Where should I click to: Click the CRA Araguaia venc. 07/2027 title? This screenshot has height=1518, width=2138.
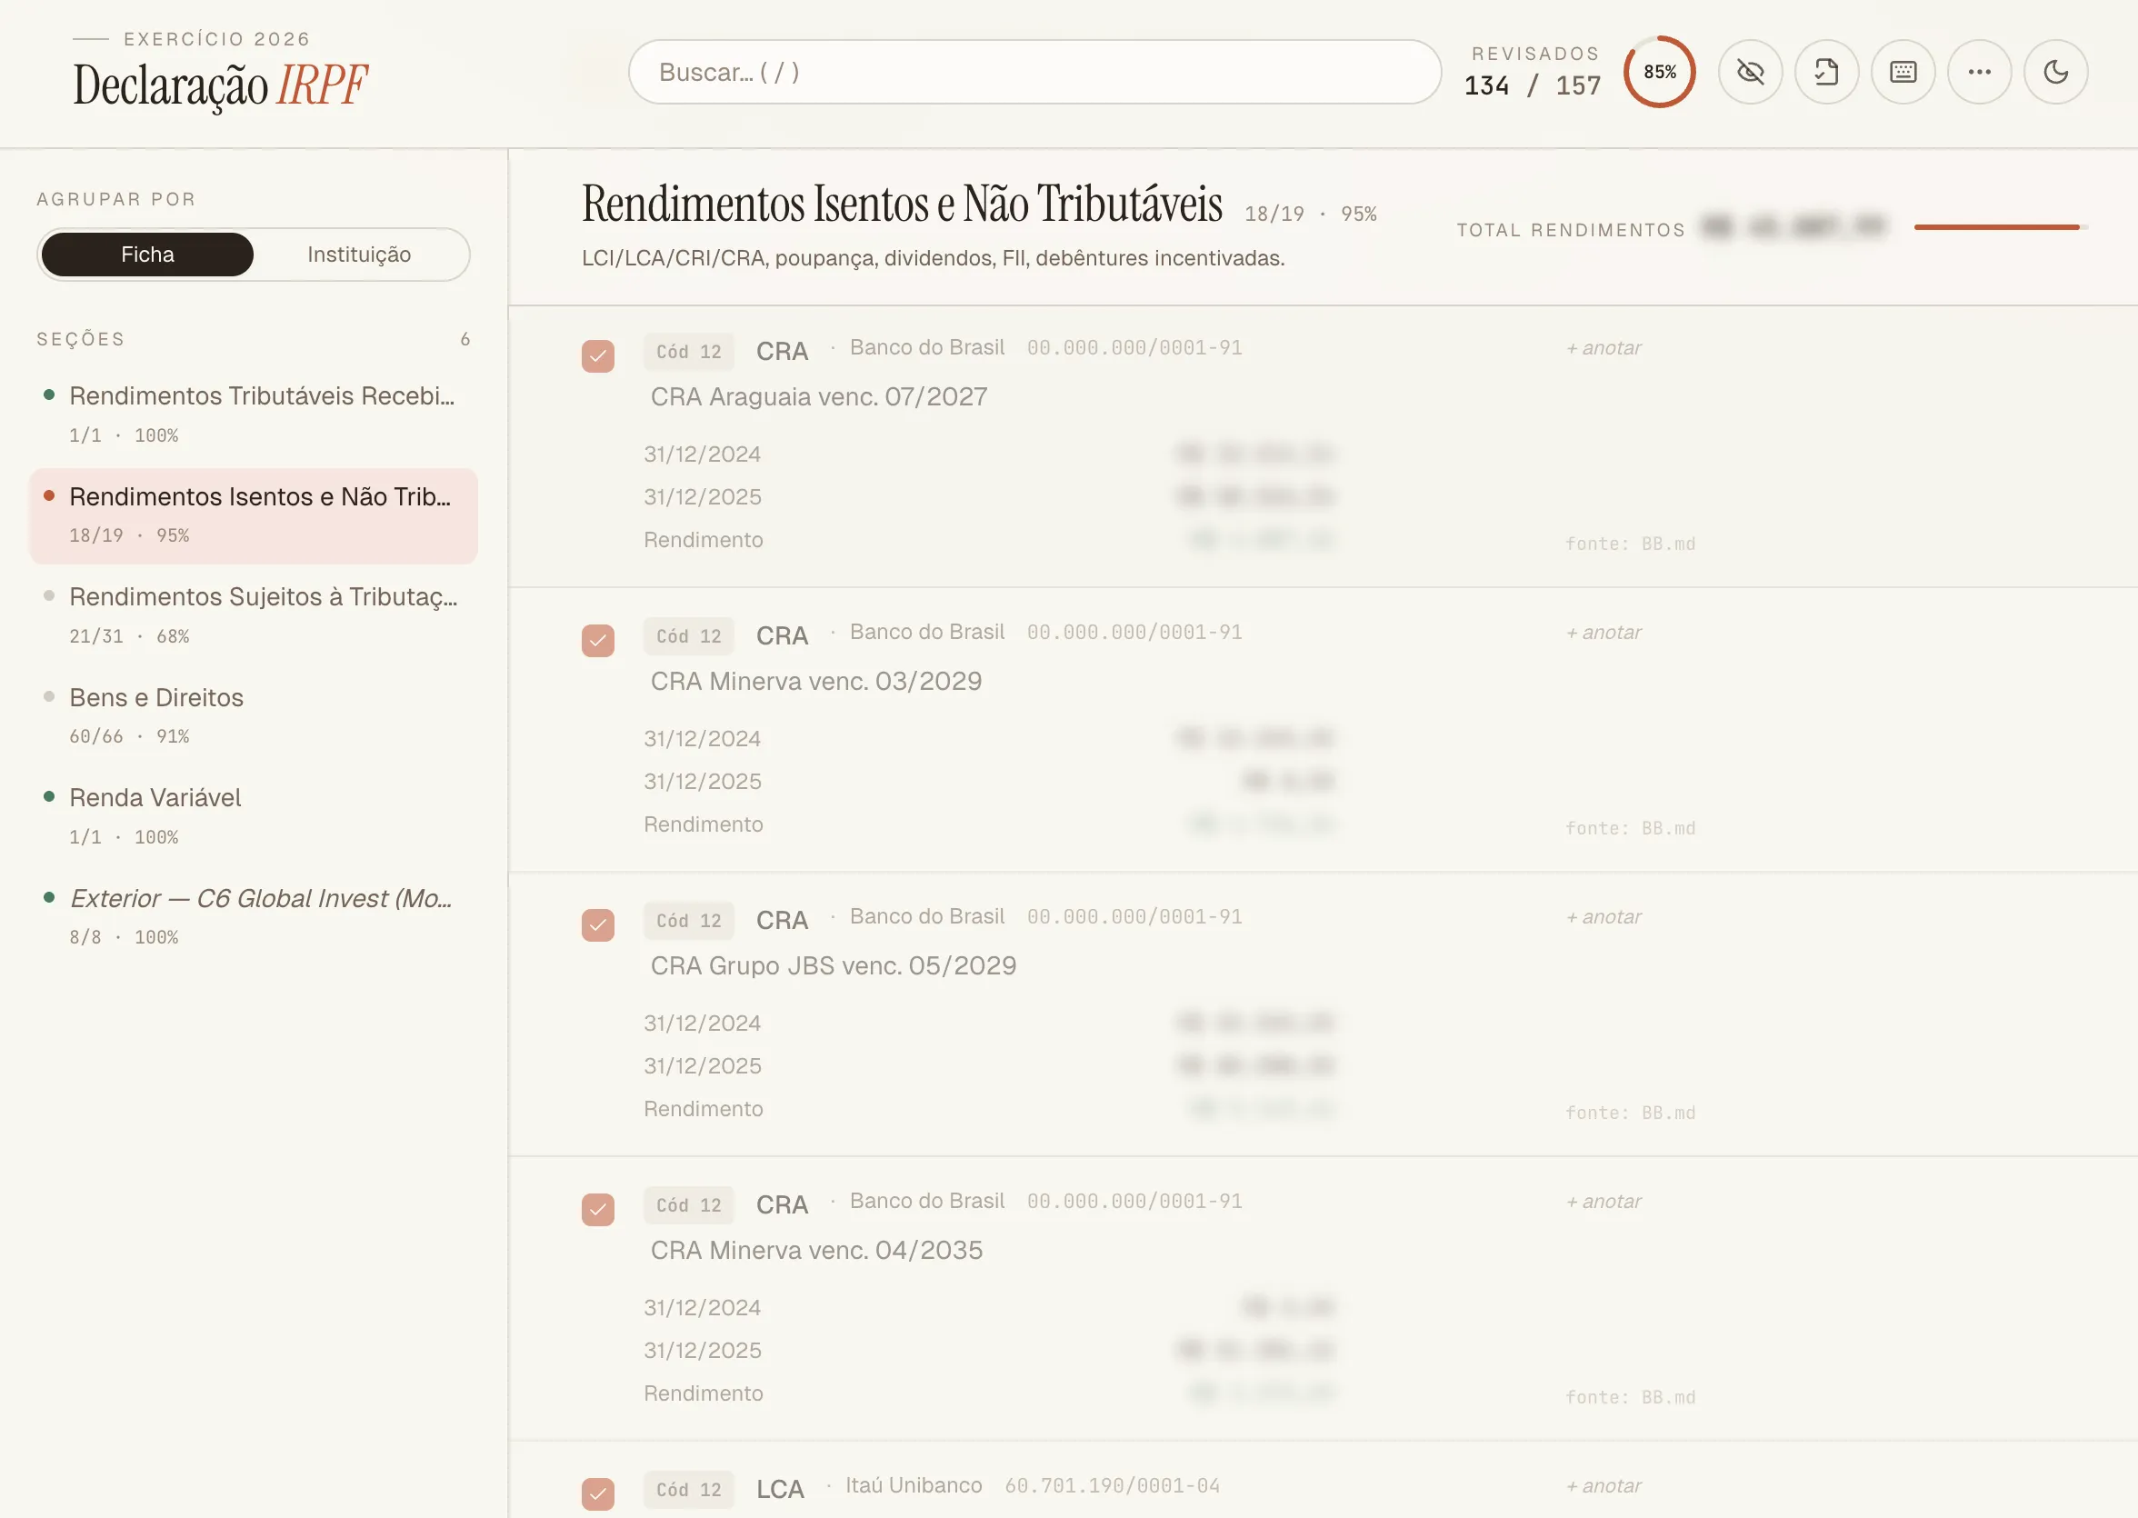pos(819,397)
